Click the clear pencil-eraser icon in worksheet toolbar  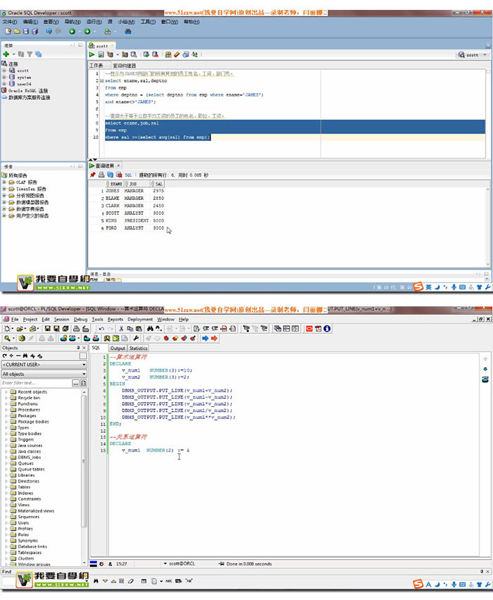(x=177, y=55)
